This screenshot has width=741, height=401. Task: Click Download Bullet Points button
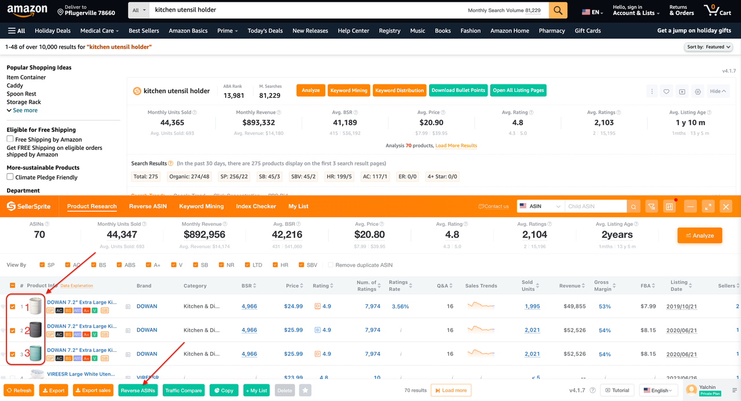(x=458, y=90)
